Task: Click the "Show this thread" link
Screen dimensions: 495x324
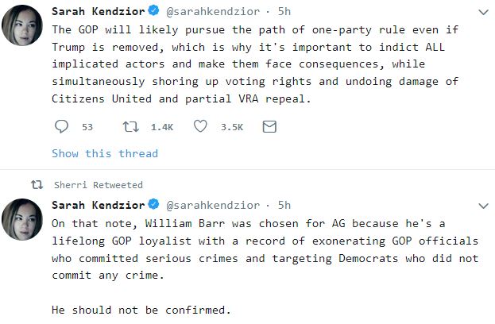Action: pyautogui.click(x=105, y=153)
